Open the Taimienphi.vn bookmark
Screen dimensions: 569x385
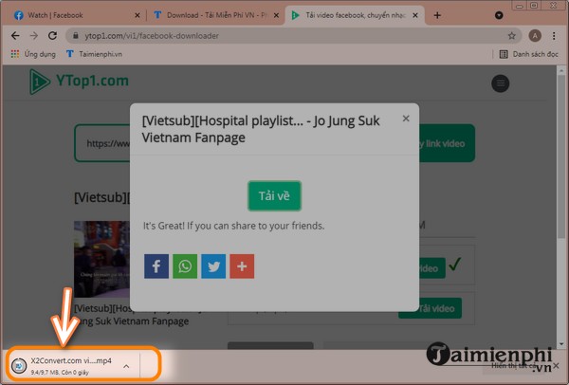tap(94, 54)
